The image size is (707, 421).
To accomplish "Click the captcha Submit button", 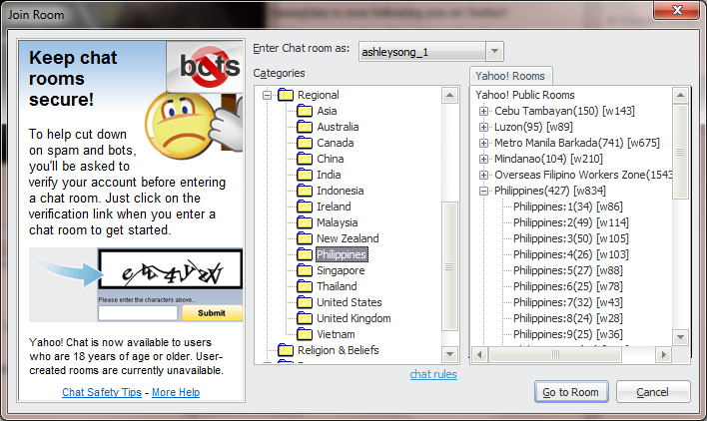I will click(212, 313).
